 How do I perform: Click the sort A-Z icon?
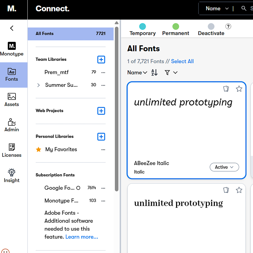(154, 73)
